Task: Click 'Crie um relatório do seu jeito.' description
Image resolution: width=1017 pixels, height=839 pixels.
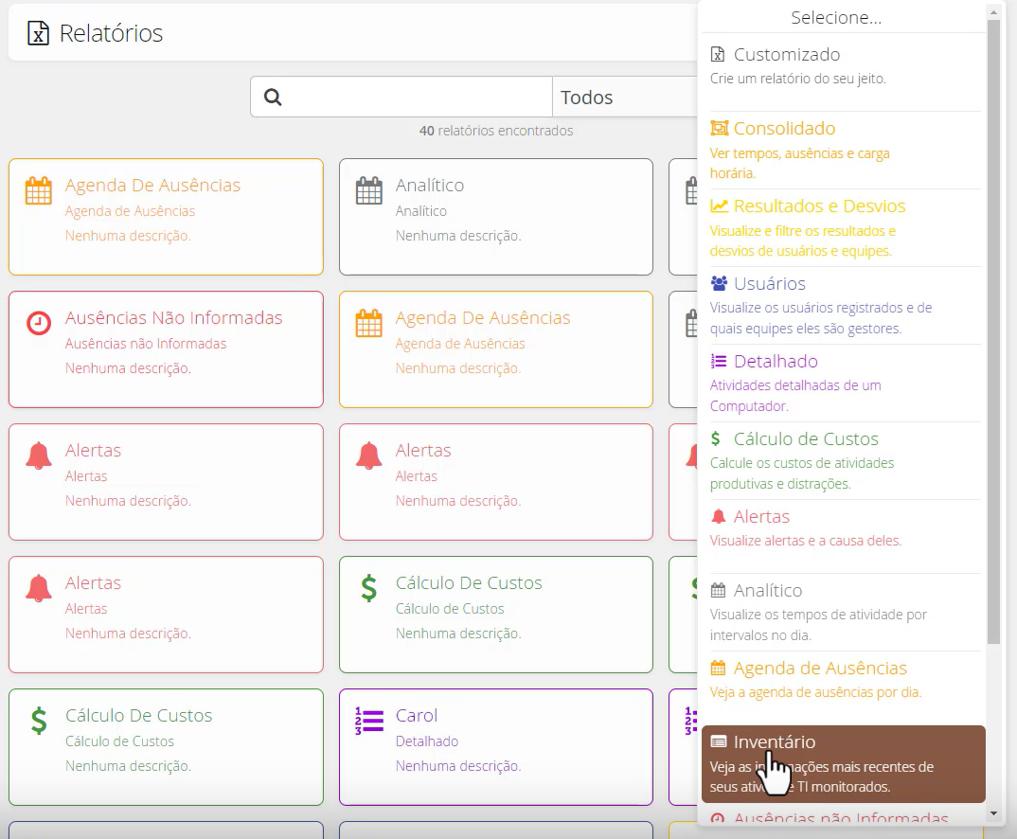Action: click(x=797, y=79)
